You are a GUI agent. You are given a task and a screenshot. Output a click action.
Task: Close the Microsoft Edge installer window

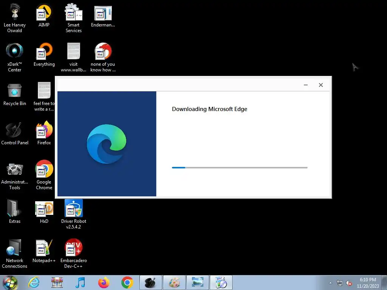click(321, 85)
